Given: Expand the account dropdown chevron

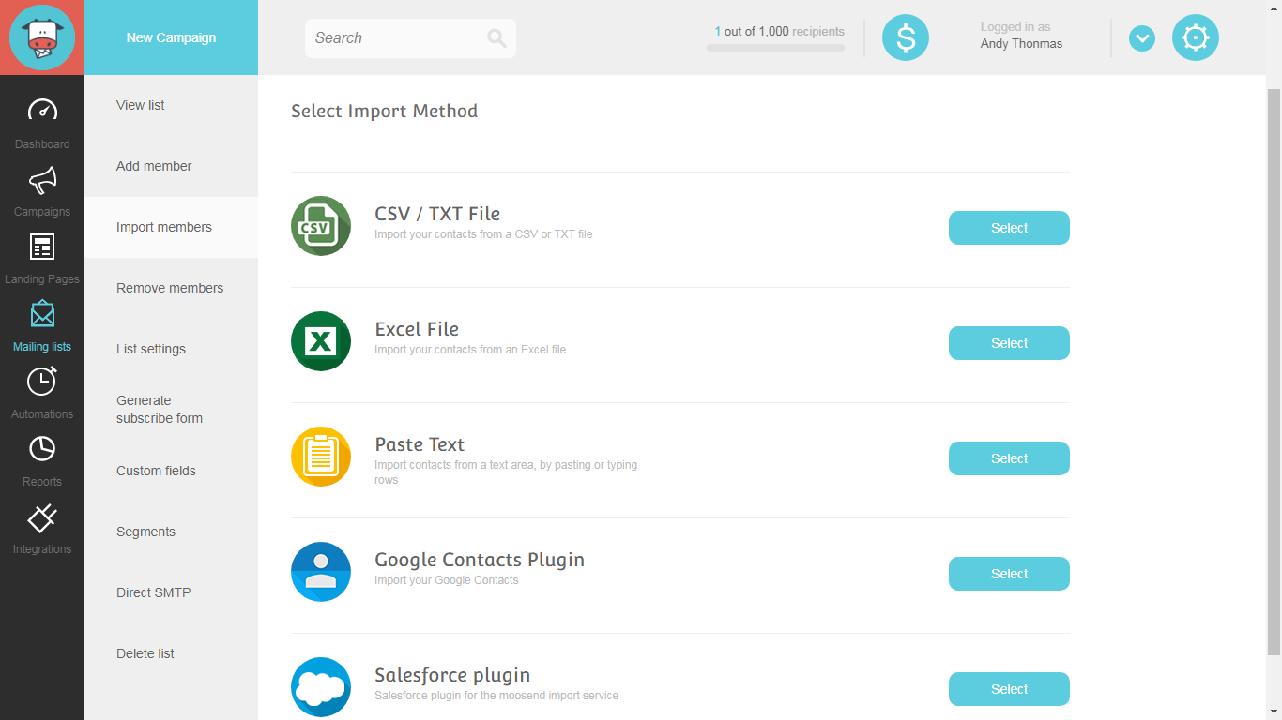Looking at the screenshot, I should tap(1141, 38).
